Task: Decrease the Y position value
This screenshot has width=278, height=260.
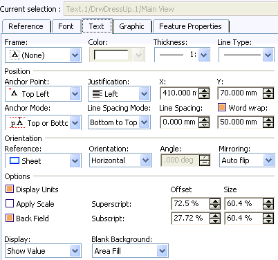Action: (x=268, y=95)
